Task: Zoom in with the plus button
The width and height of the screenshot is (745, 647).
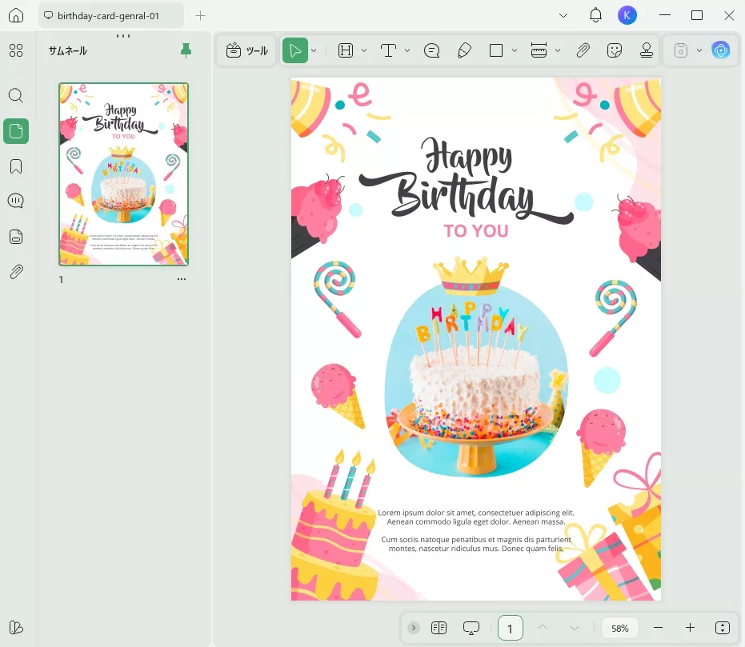Action: click(x=690, y=628)
